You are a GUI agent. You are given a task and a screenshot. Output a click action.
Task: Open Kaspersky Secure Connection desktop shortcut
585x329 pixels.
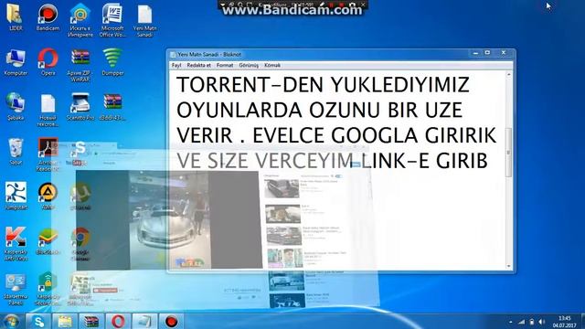tap(48, 290)
